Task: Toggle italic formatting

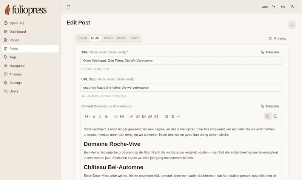Action: [x=100, y=116]
